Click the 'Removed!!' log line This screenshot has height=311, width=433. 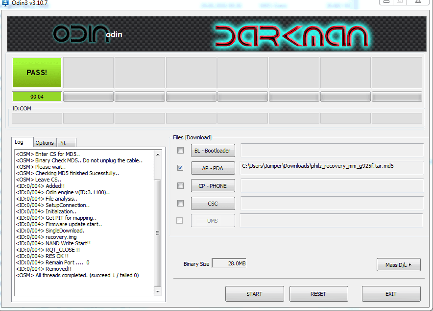pyautogui.click(x=44, y=269)
